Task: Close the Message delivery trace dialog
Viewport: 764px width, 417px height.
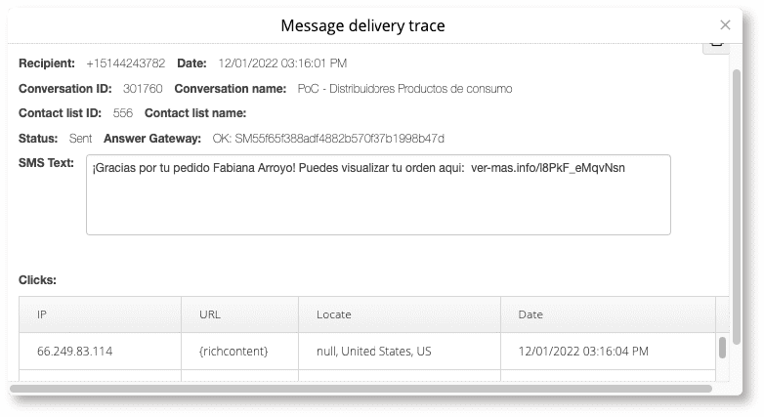Action: [725, 24]
